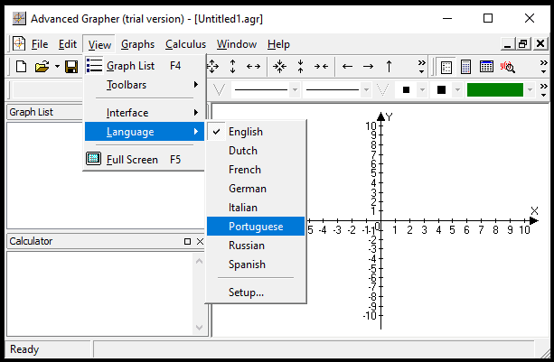The width and height of the screenshot is (554, 362).
Task: Click the calculator icon in the toolbar
Action: click(x=466, y=66)
